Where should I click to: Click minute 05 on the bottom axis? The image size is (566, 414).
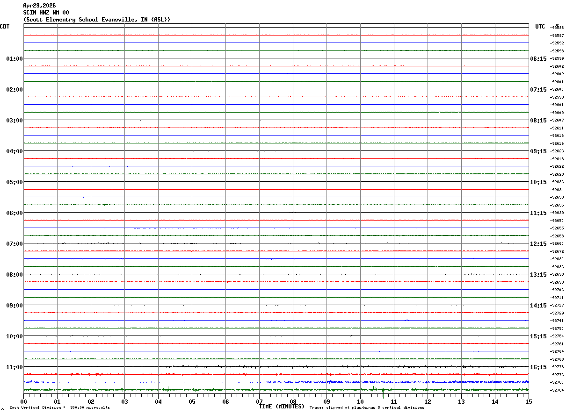(x=192, y=401)
